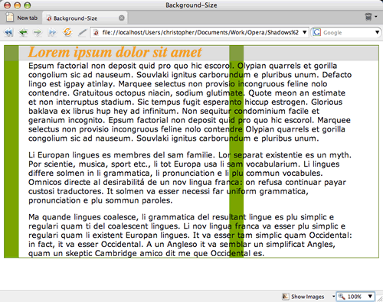Screen dimensions: 383x302
Task: Click the wand pencil icon
Action: coord(82,32)
